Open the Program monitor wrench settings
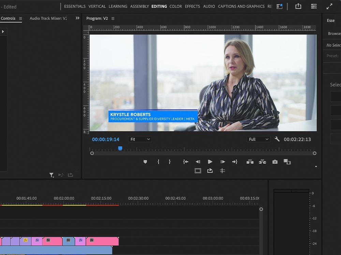The height and width of the screenshot is (255, 341). 277,139
